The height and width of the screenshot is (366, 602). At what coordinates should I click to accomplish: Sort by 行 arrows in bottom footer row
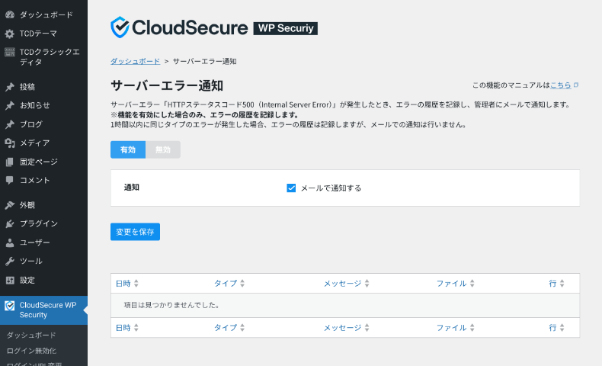(562, 328)
